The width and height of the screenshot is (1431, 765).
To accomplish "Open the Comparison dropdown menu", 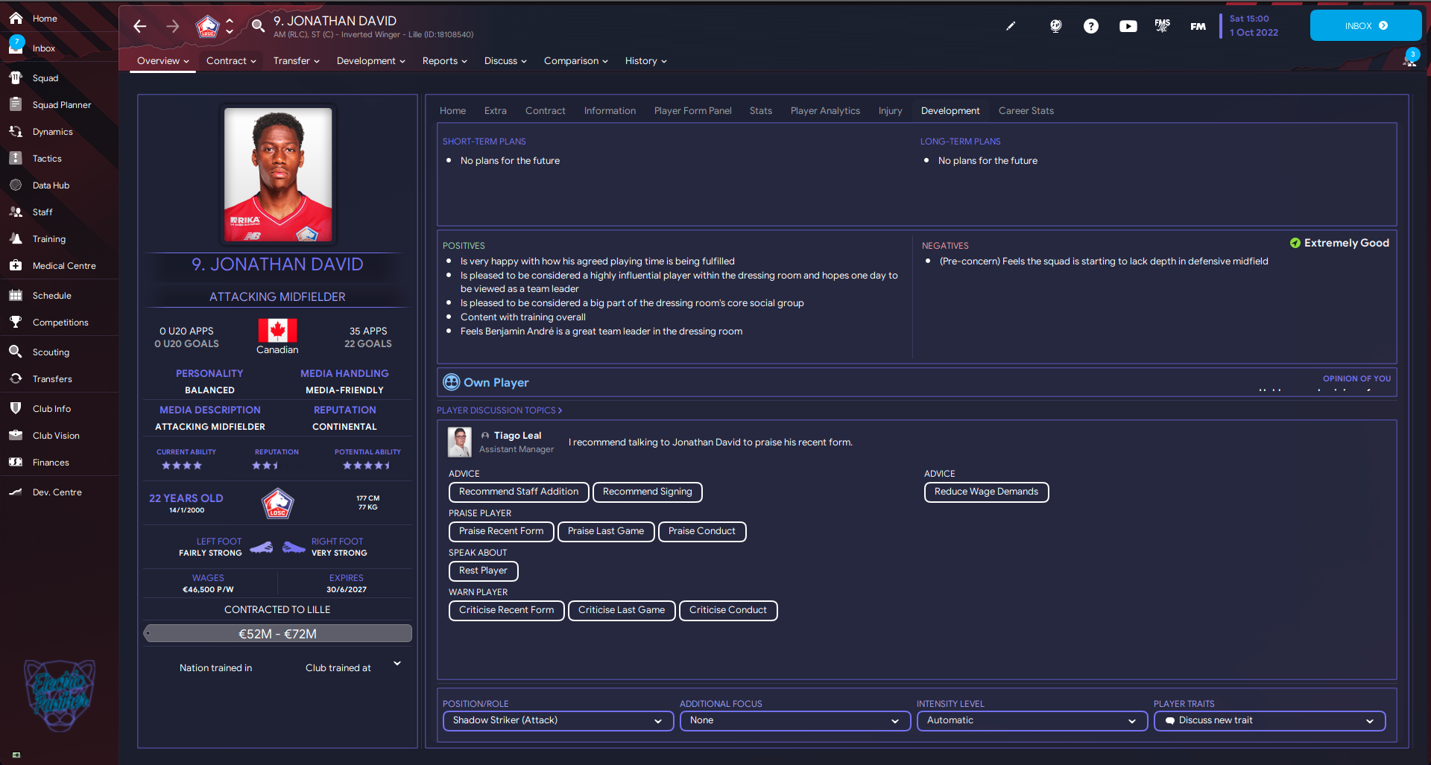I will (575, 61).
